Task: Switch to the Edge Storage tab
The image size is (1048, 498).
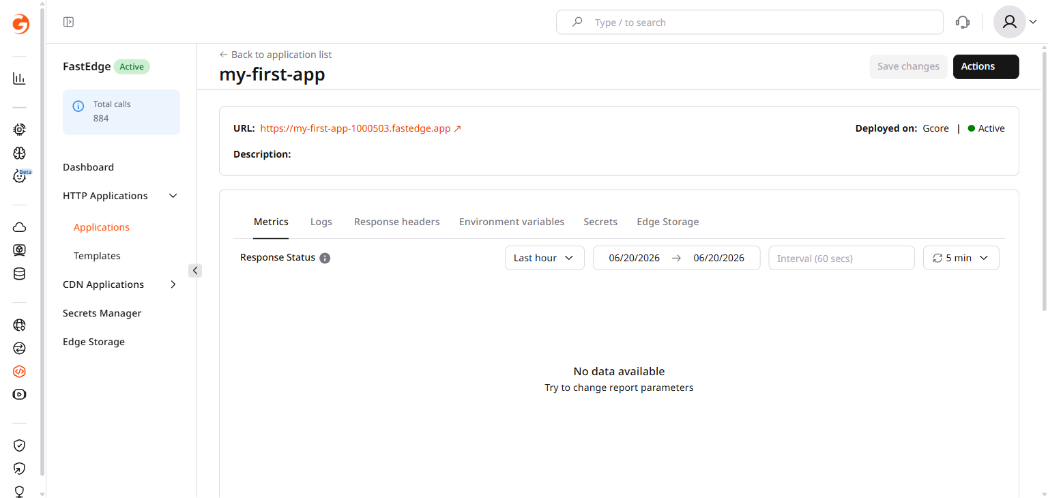Action: (x=668, y=222)
